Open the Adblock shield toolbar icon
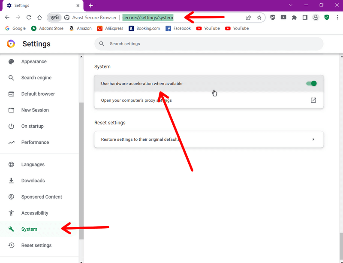343x263 pixels. 273,17
